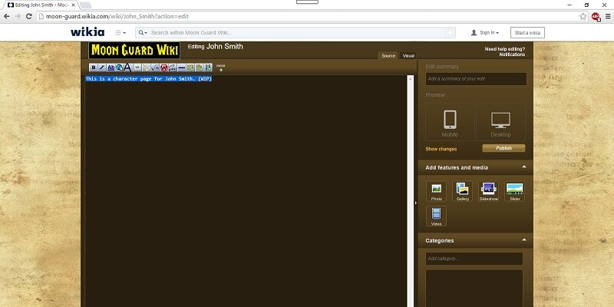Click search within Moon Guard Wiki field
This screenshot has width=614, height=307.
(x=297, y=33)
